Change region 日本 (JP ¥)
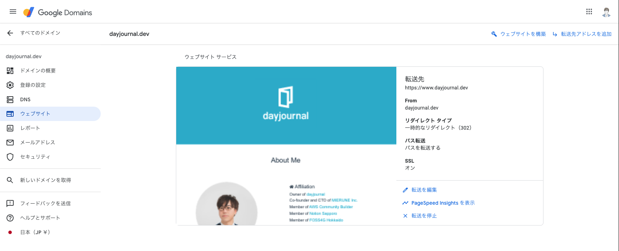The width and height of the screenshot is (619, 251). (x=50, y=232)
